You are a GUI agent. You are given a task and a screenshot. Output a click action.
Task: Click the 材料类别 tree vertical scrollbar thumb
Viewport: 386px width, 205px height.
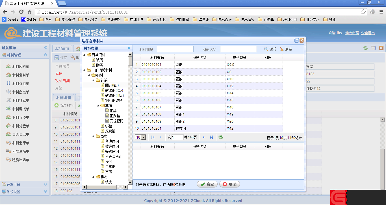130,61
